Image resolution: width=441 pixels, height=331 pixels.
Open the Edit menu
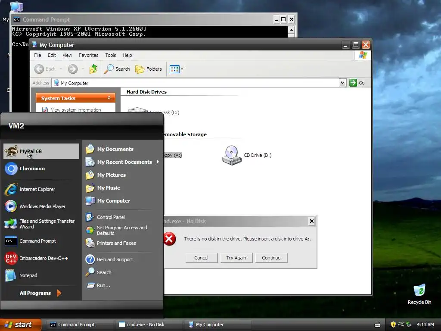pyautogui.click(x=52, y=55)
